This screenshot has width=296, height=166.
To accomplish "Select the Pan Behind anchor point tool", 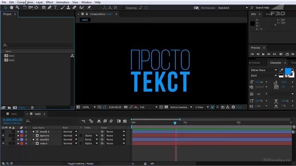I will (37, 7).
